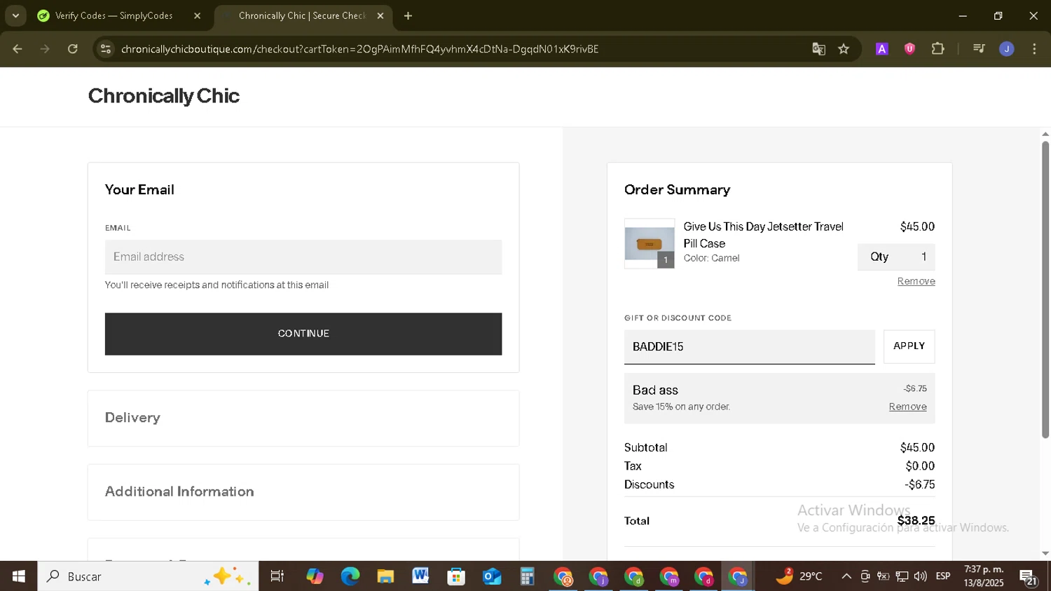Close the Chronically Chic checkout tab

tap(380, 15)
